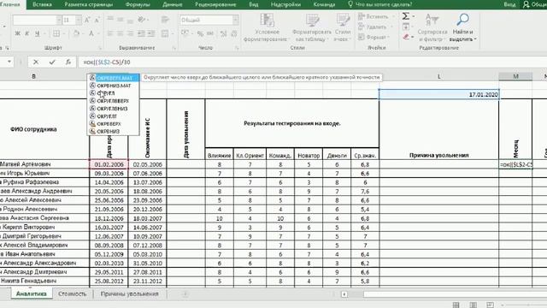This screenshot has height=308, width=547.
Task: Select ОКРУГЛ function in the autocomplete list
Action: point(114,93)
